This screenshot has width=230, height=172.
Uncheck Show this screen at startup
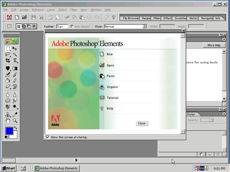point(48,137)
